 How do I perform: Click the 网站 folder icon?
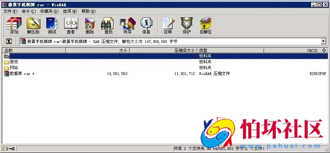[7, 68]
